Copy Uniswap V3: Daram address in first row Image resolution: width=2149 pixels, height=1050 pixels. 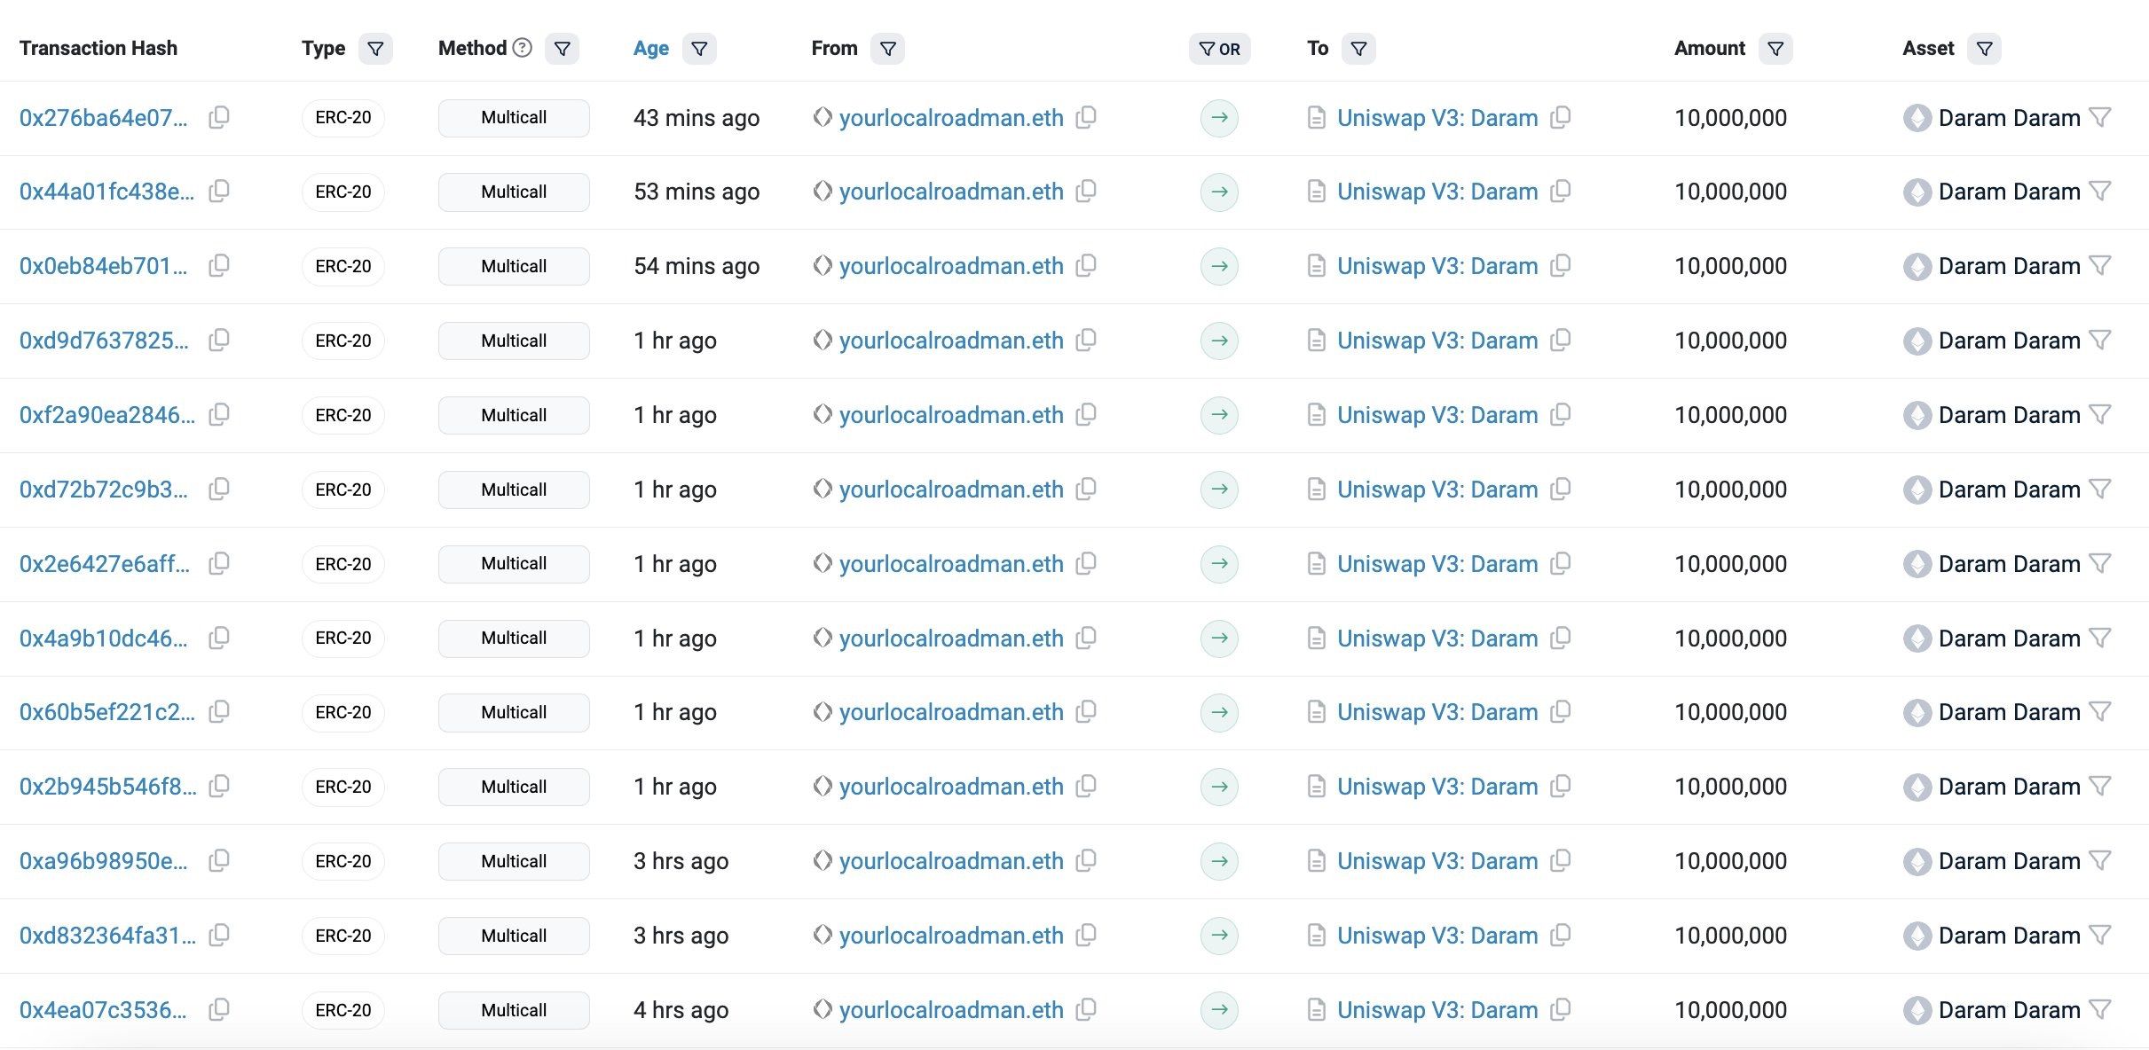point(1560,117)
